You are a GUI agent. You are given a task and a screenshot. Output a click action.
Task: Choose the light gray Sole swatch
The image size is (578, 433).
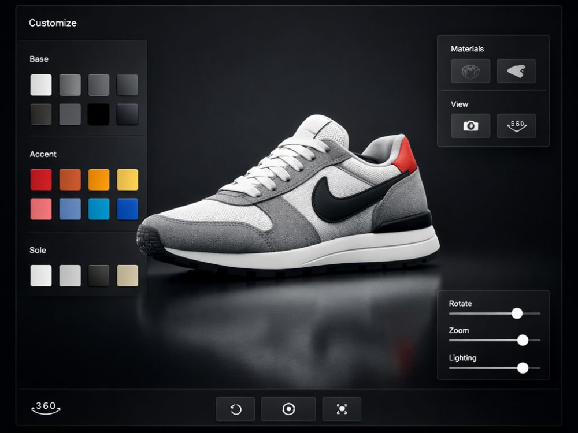(x=70, y=275)
